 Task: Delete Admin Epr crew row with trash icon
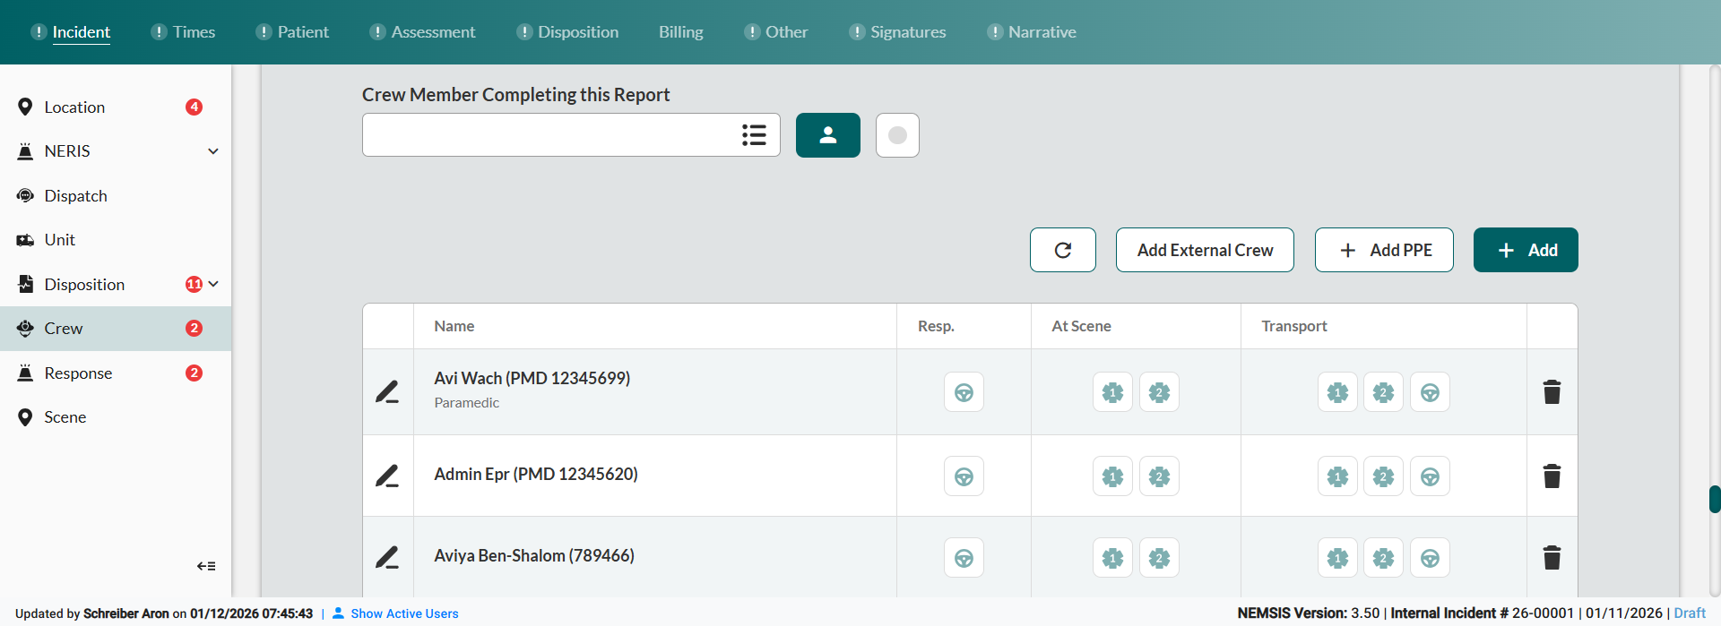click(x=1552, y=476)
